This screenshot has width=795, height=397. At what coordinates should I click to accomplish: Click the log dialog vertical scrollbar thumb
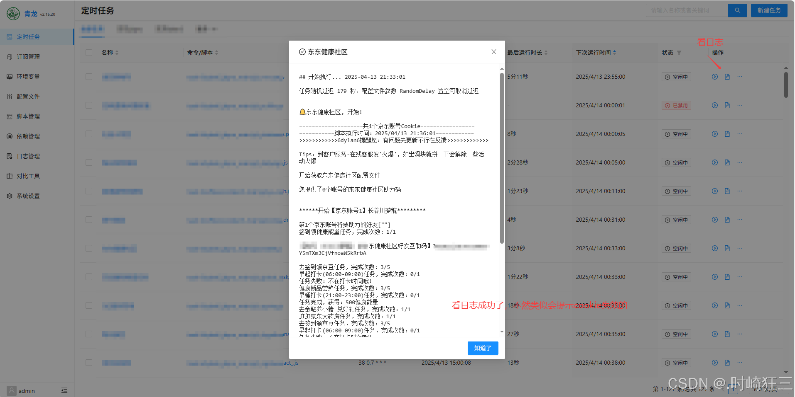coord(502,157)
